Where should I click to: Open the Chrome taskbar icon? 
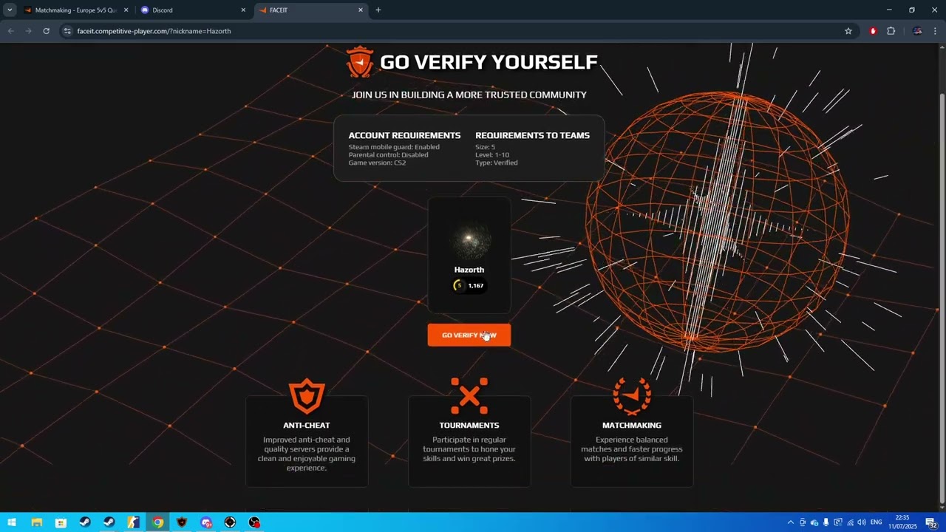pos(157,522)
